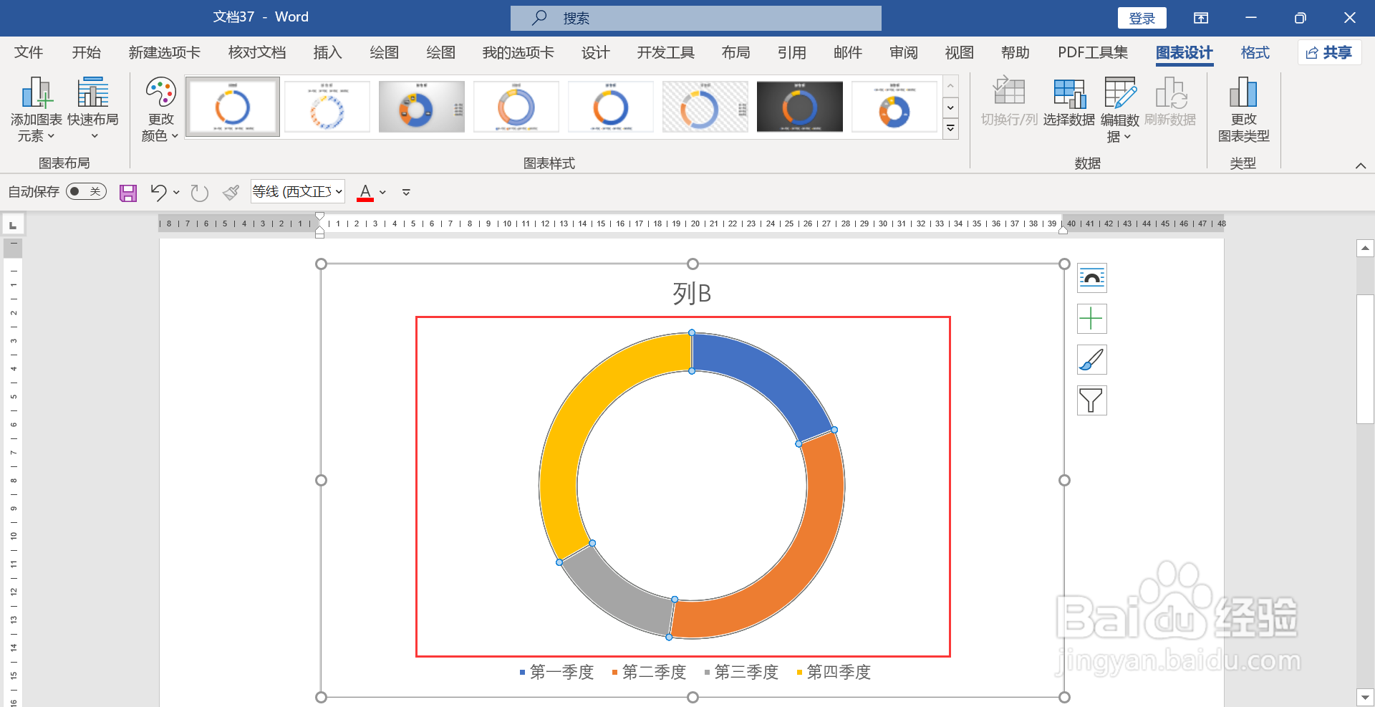Open the Chart Elements plus button
The image size is (1375, 707).
coord(1092,319)
